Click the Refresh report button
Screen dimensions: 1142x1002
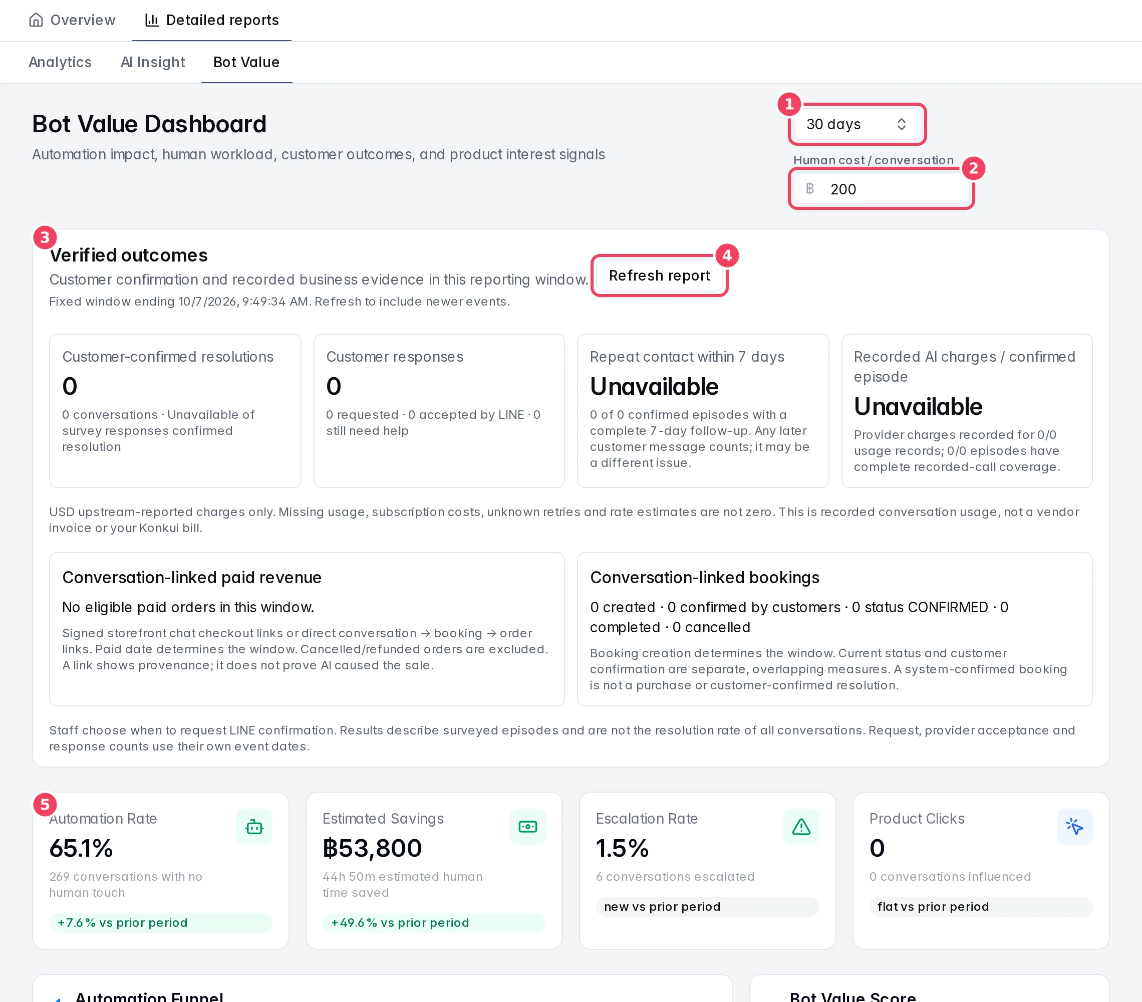(659, 276)
